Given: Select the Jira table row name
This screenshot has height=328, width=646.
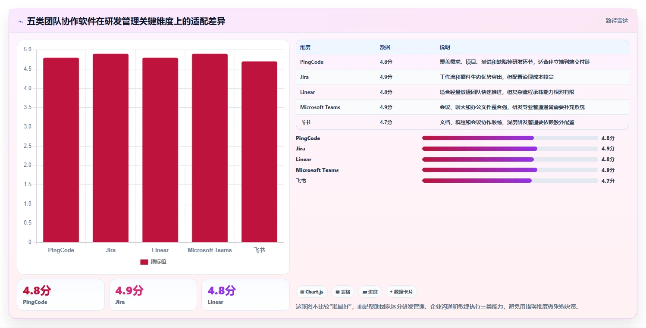Looking at the screenshot, I should click(304, 77).
